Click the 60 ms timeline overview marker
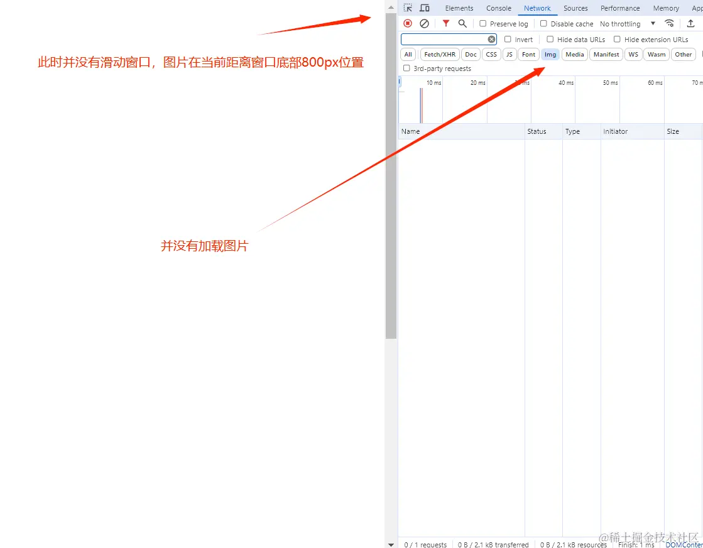Screen dimensions: 703x548 [655, 82]
